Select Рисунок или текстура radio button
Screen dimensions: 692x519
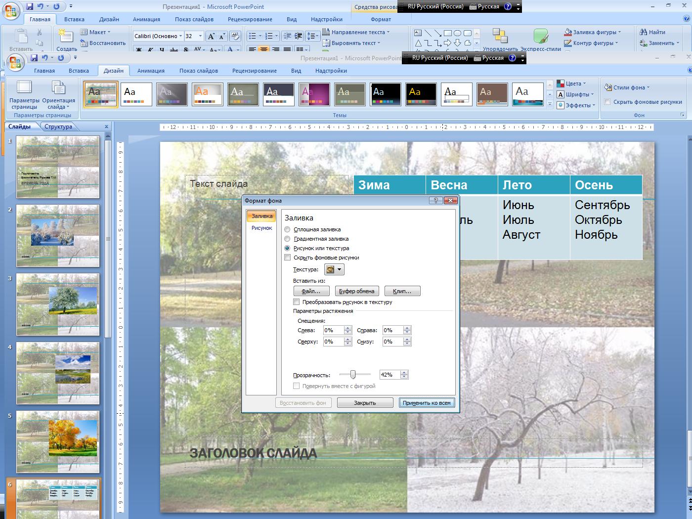[x=287, y=248]
